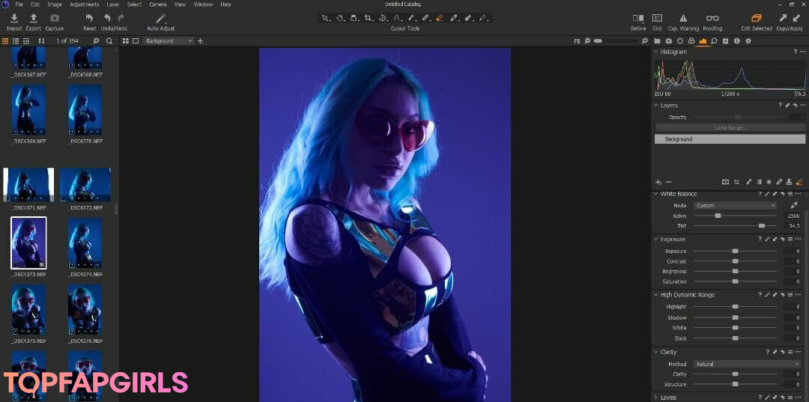Open the White Balance Mode dropdown
Image resolution: width=809 pixels, height=402 pixels.
735,206
